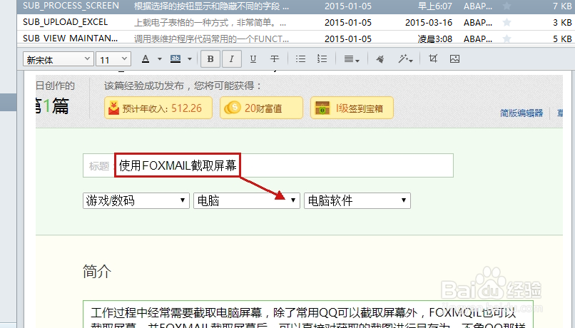Open the 简版编辑器 link

tap(521, 113)
